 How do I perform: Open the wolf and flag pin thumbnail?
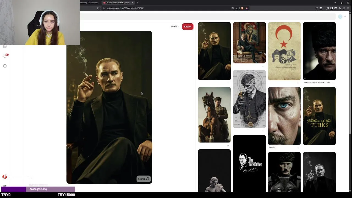[x=249, y=43]
